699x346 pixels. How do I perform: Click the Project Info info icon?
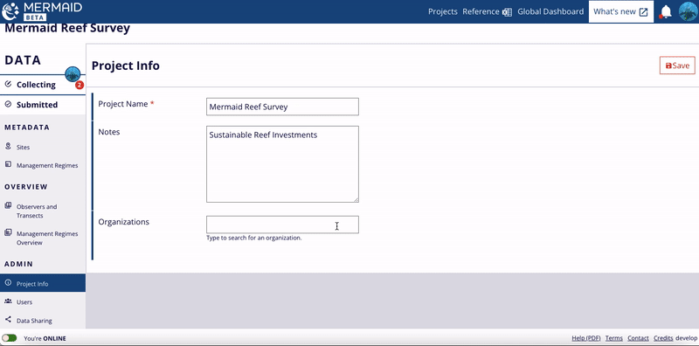click(8, 283)
